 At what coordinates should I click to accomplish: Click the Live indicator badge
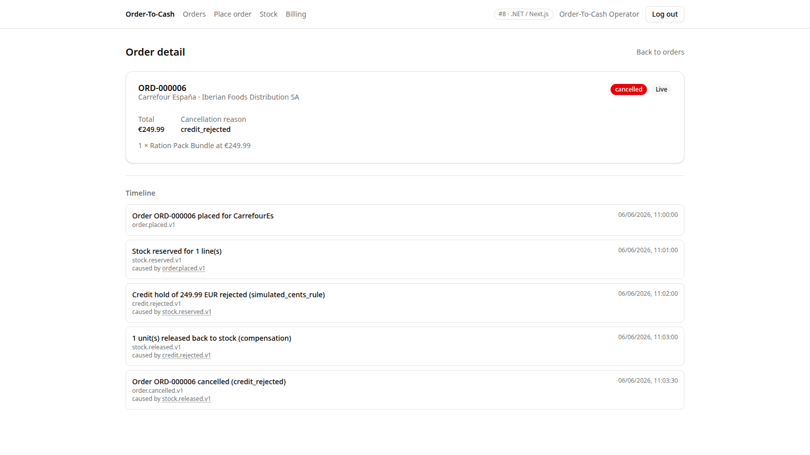[661, 89]
